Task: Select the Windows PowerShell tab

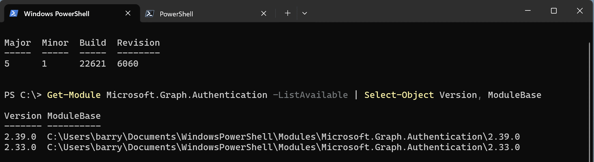Action: (x=72, y=14)
